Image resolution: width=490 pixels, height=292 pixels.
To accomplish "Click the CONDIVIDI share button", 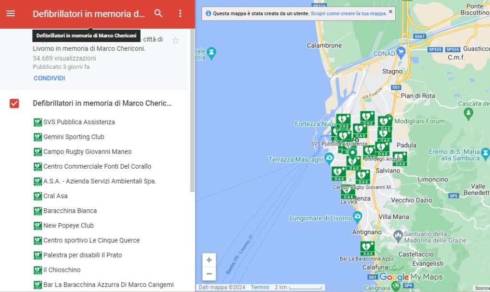I will pyautogui.click(x=49, y=78).
